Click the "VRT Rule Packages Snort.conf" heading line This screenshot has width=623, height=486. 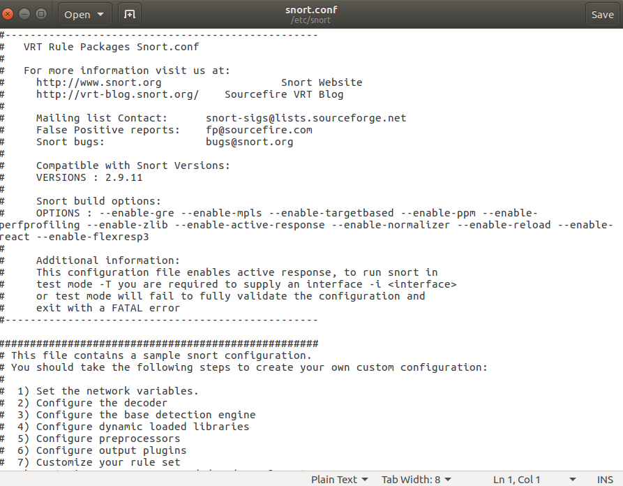click(111, 47)
